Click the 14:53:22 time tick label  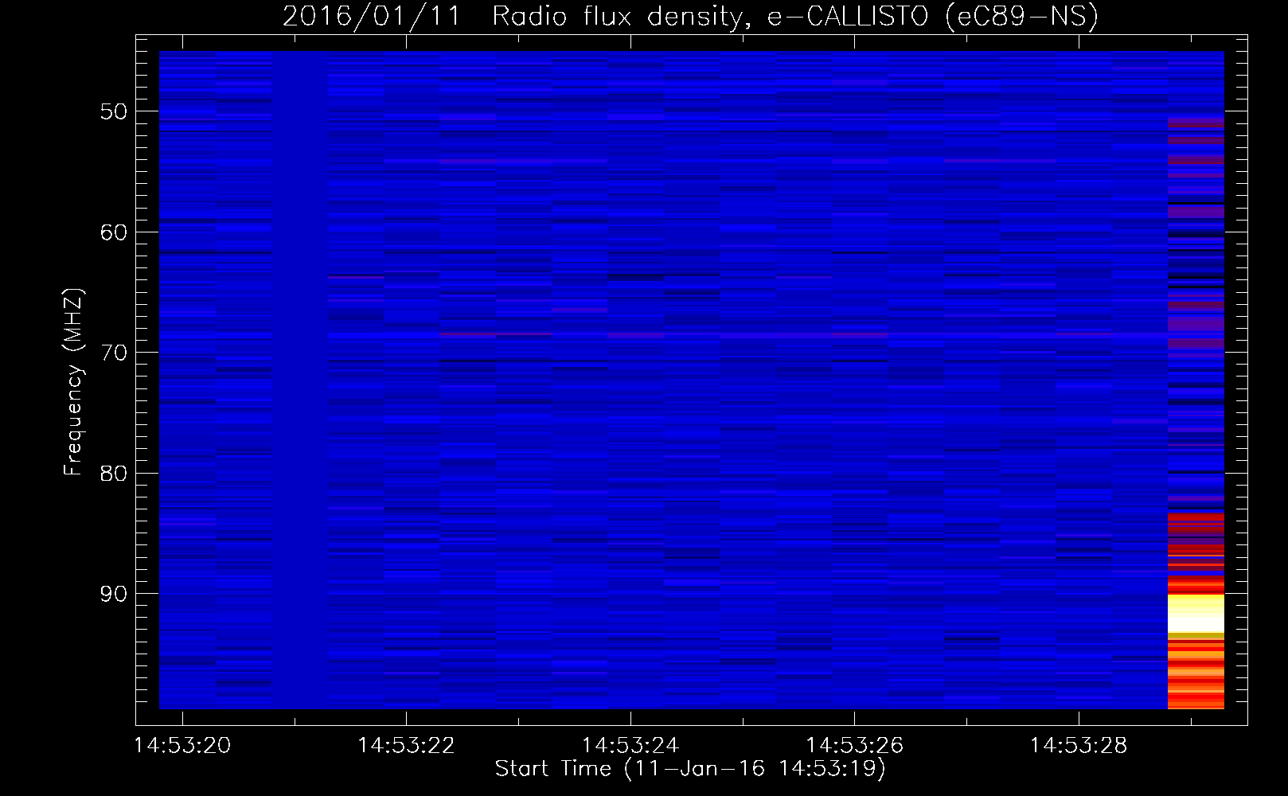tap(406, 745)
